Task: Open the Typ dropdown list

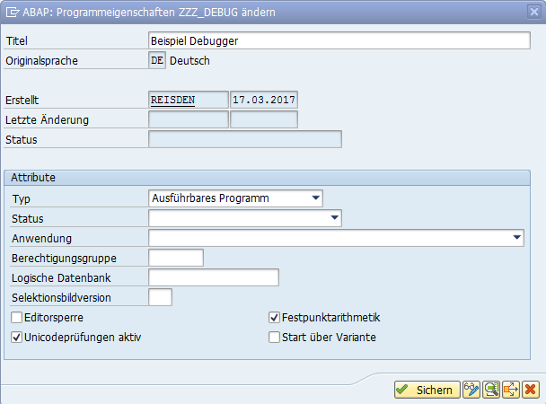Action: [315, 198]
